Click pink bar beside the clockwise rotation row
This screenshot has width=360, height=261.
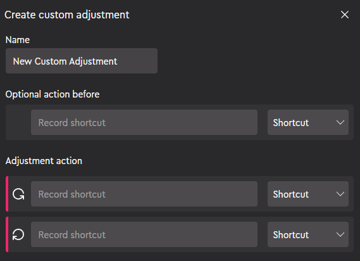point(7,194)
